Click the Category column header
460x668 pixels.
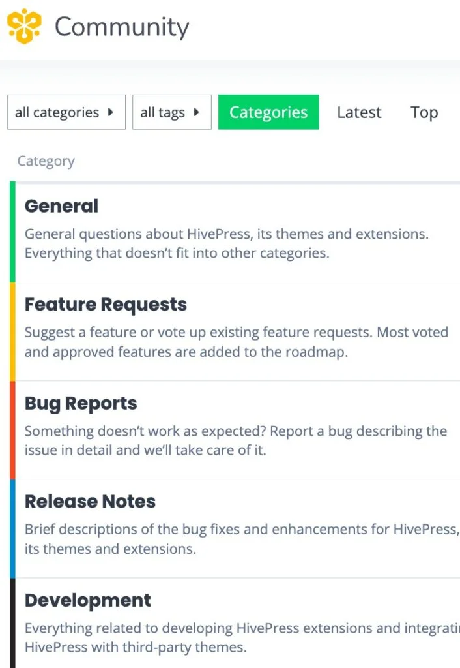(x=45, y=160)
